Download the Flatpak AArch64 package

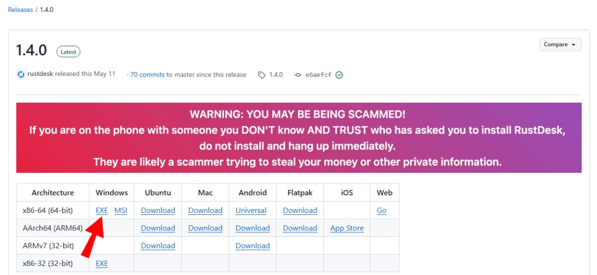[300, 228]
